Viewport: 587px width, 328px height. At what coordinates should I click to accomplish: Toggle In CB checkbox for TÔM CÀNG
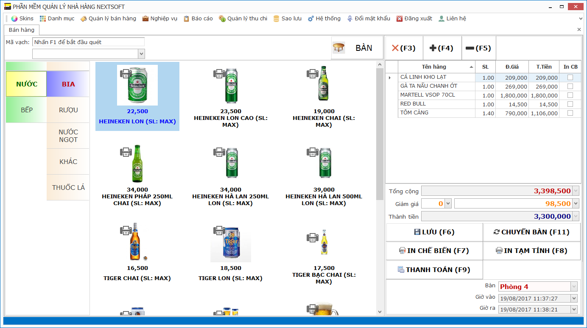[x=570, y=113]
